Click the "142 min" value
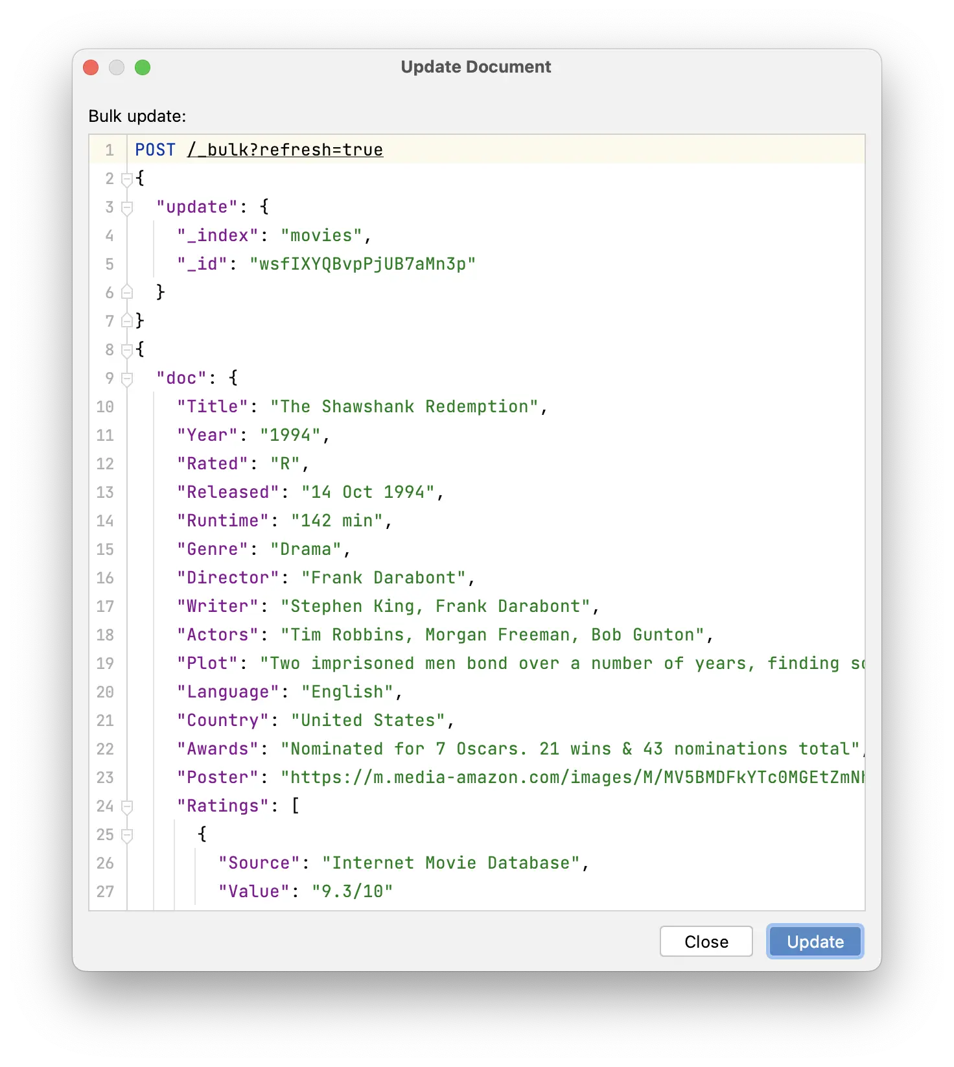This screenshot has height=1067, width=954. [x=337, y=521]
